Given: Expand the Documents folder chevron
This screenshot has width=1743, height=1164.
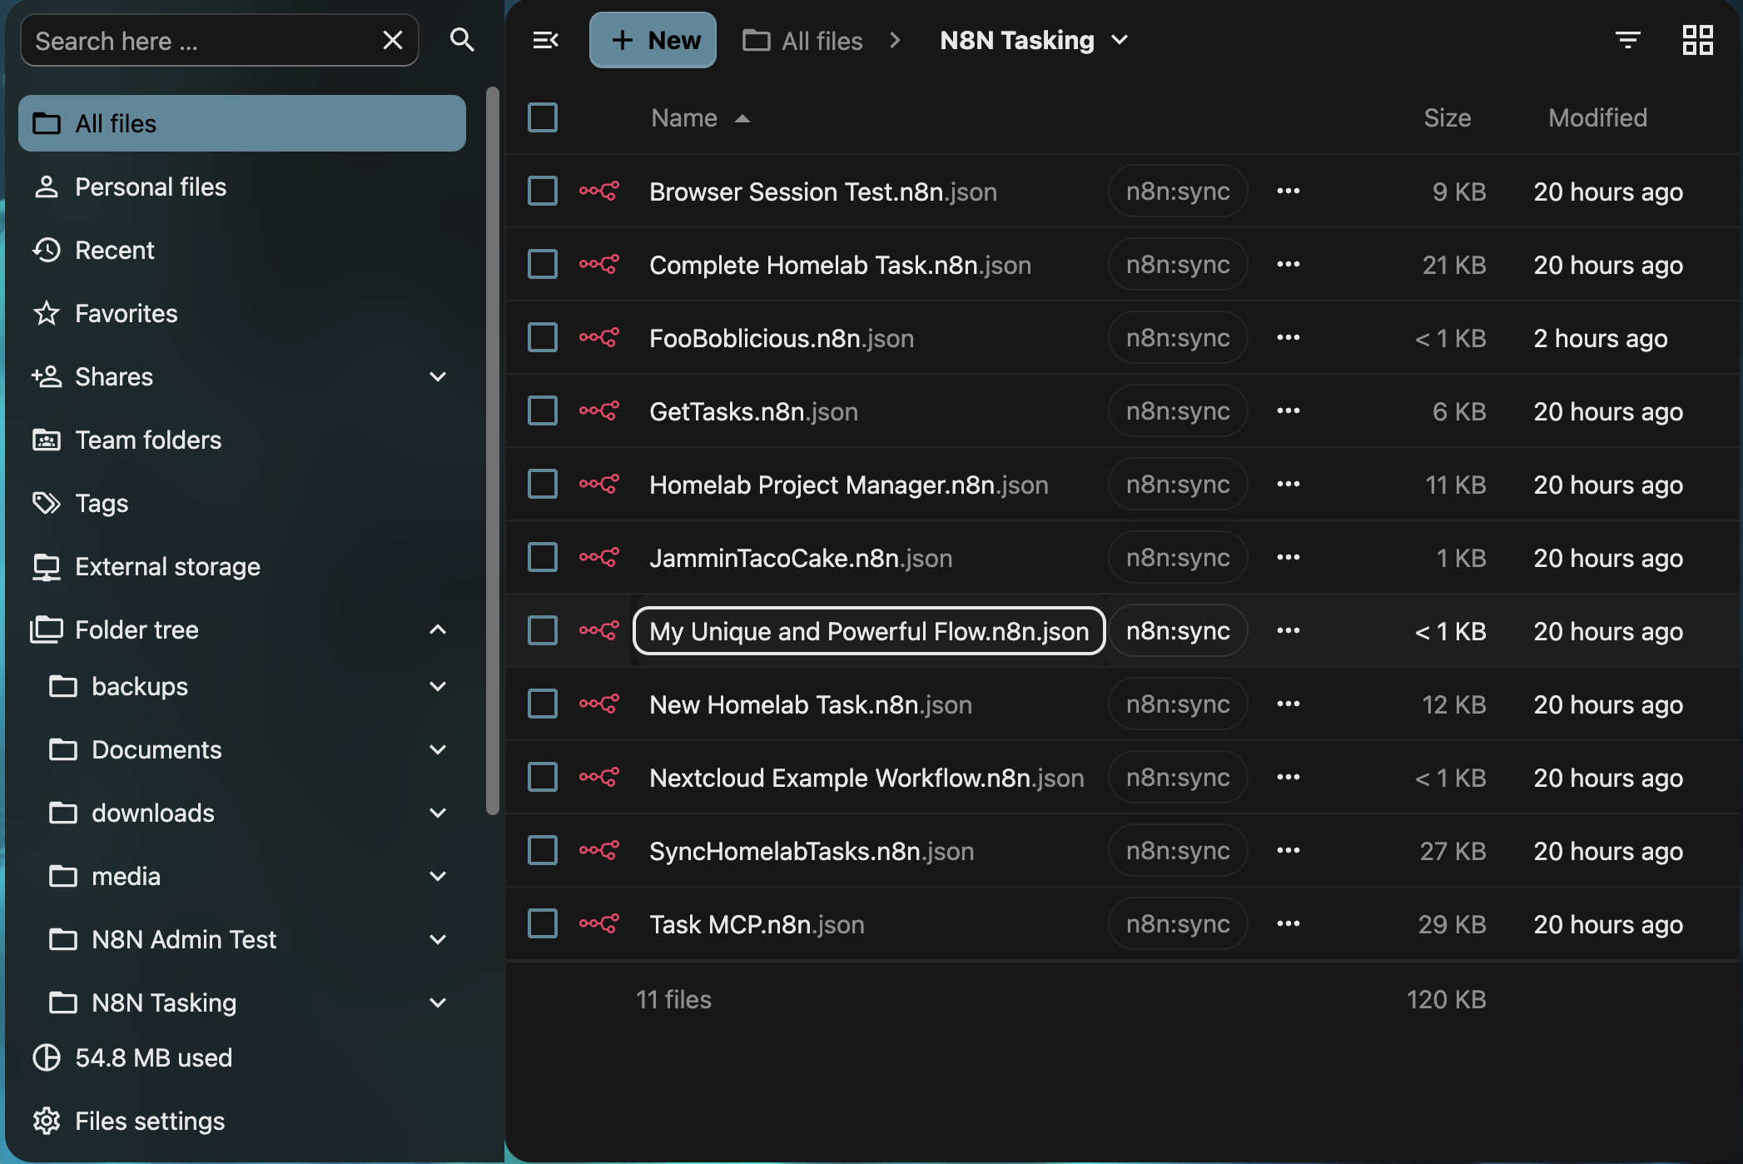Looking at the screenshot, I should point(438,749).
